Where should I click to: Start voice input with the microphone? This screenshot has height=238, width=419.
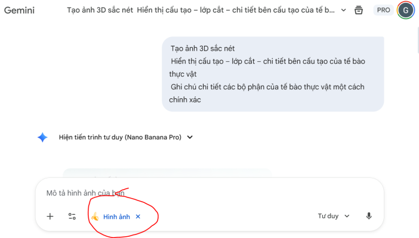pos(369,216)
